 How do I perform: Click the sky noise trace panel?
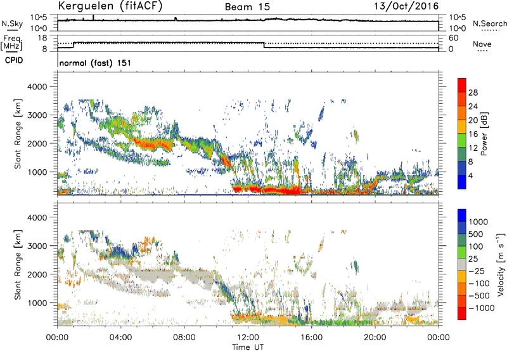pos(248,23)
